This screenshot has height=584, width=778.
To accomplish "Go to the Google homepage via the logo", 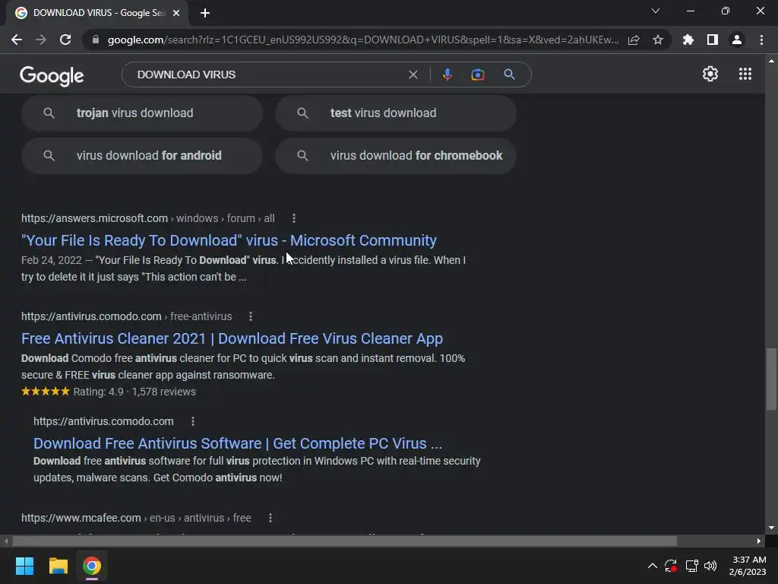I will coord(52,75).
